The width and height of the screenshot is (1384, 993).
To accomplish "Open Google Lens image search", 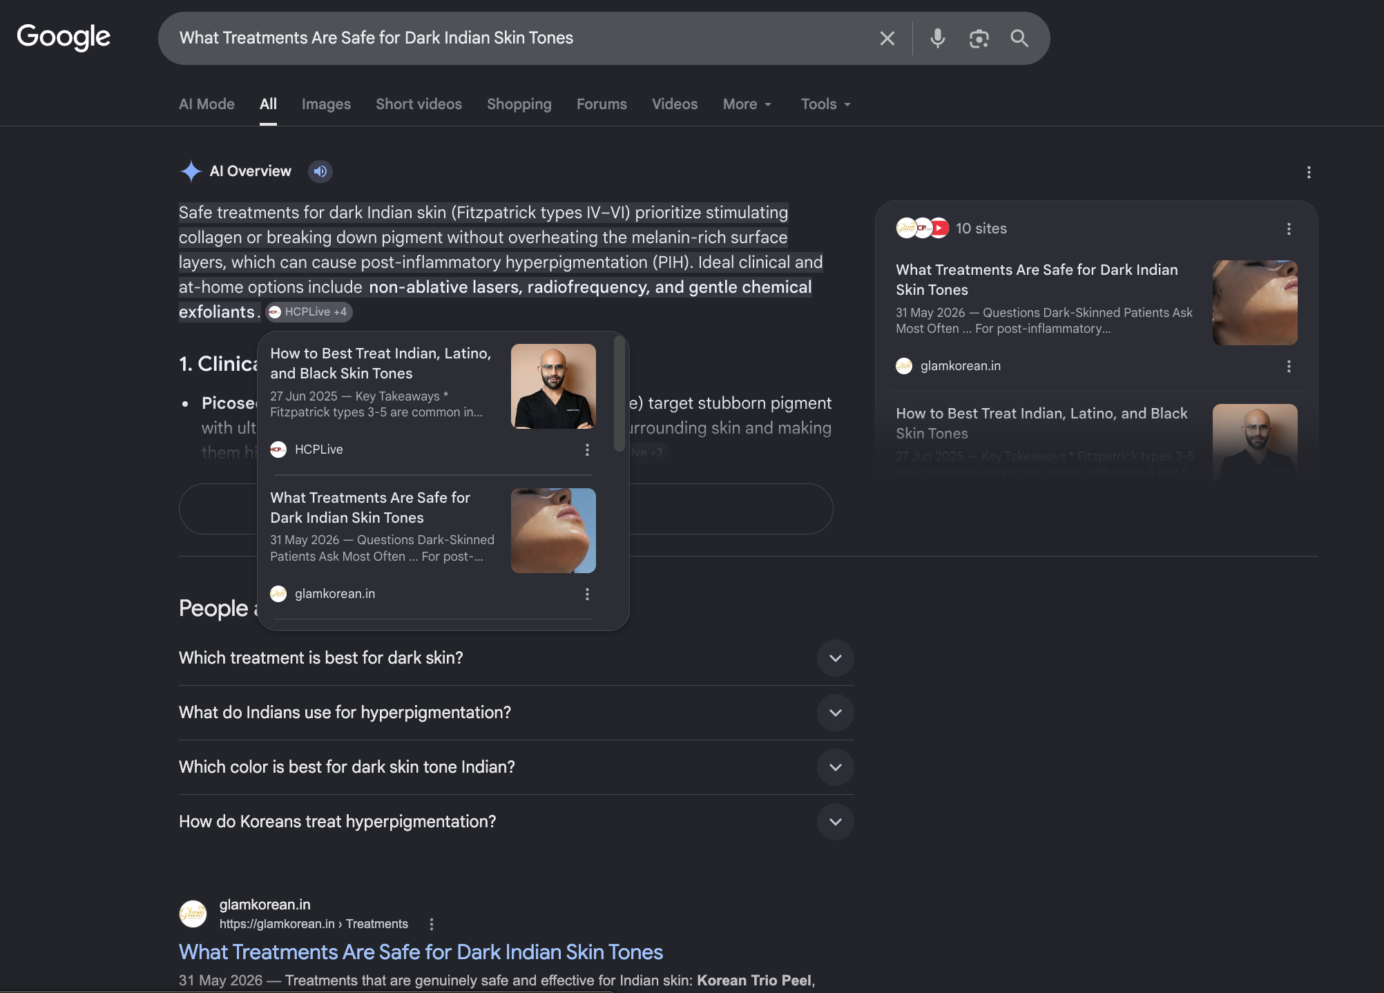I will pyautogui.click(x=979, y=39).
